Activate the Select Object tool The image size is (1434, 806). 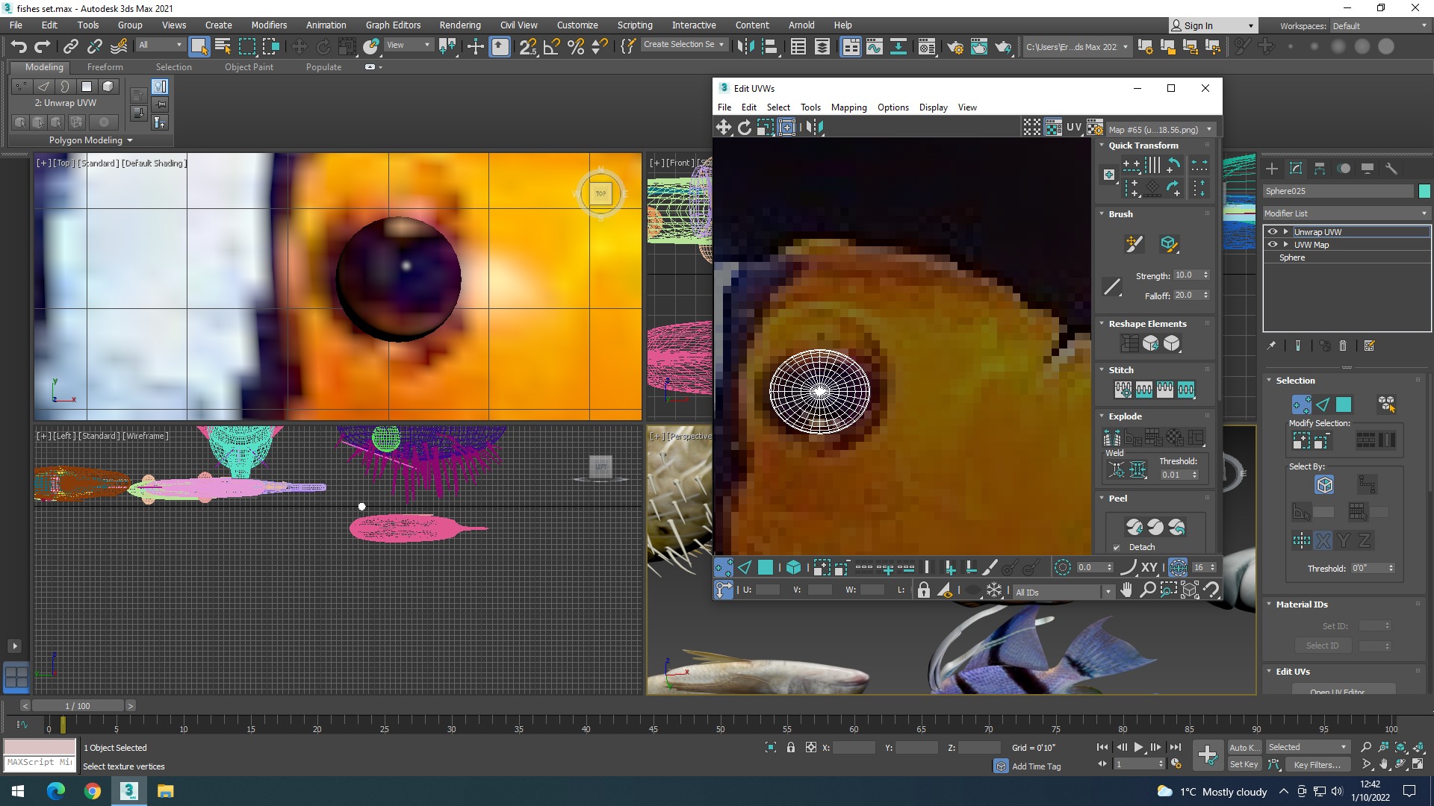(x=199, y=47)
